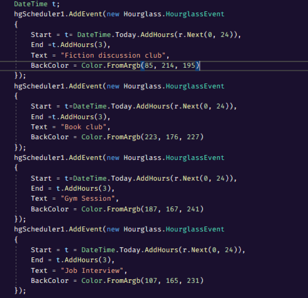Place cursor in the Text property of the Book club event

pos(39,127)
